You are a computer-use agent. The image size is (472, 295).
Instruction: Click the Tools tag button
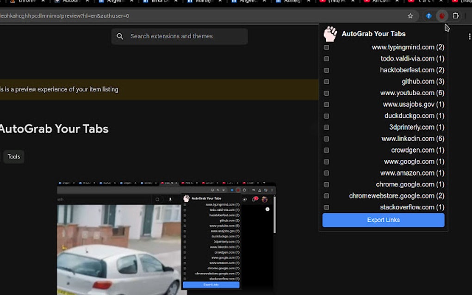click(x=13, y=156)
